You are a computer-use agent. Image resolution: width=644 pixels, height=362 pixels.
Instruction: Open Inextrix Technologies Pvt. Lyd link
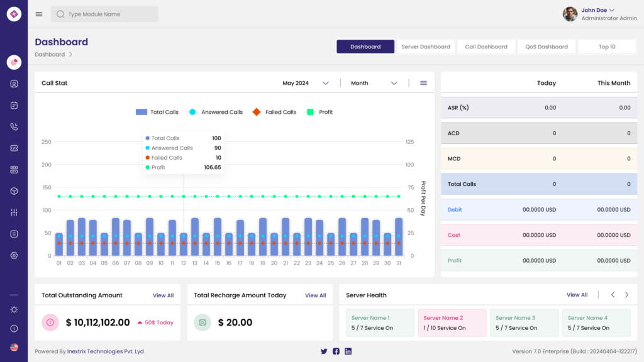coord(106,351)
